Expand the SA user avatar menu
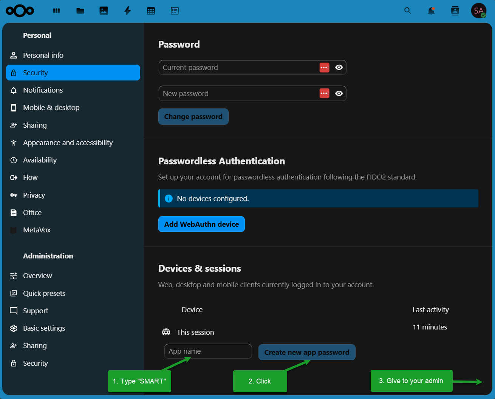Image resolution: width=495 pixels, height=399 pixels. [478, 11]
